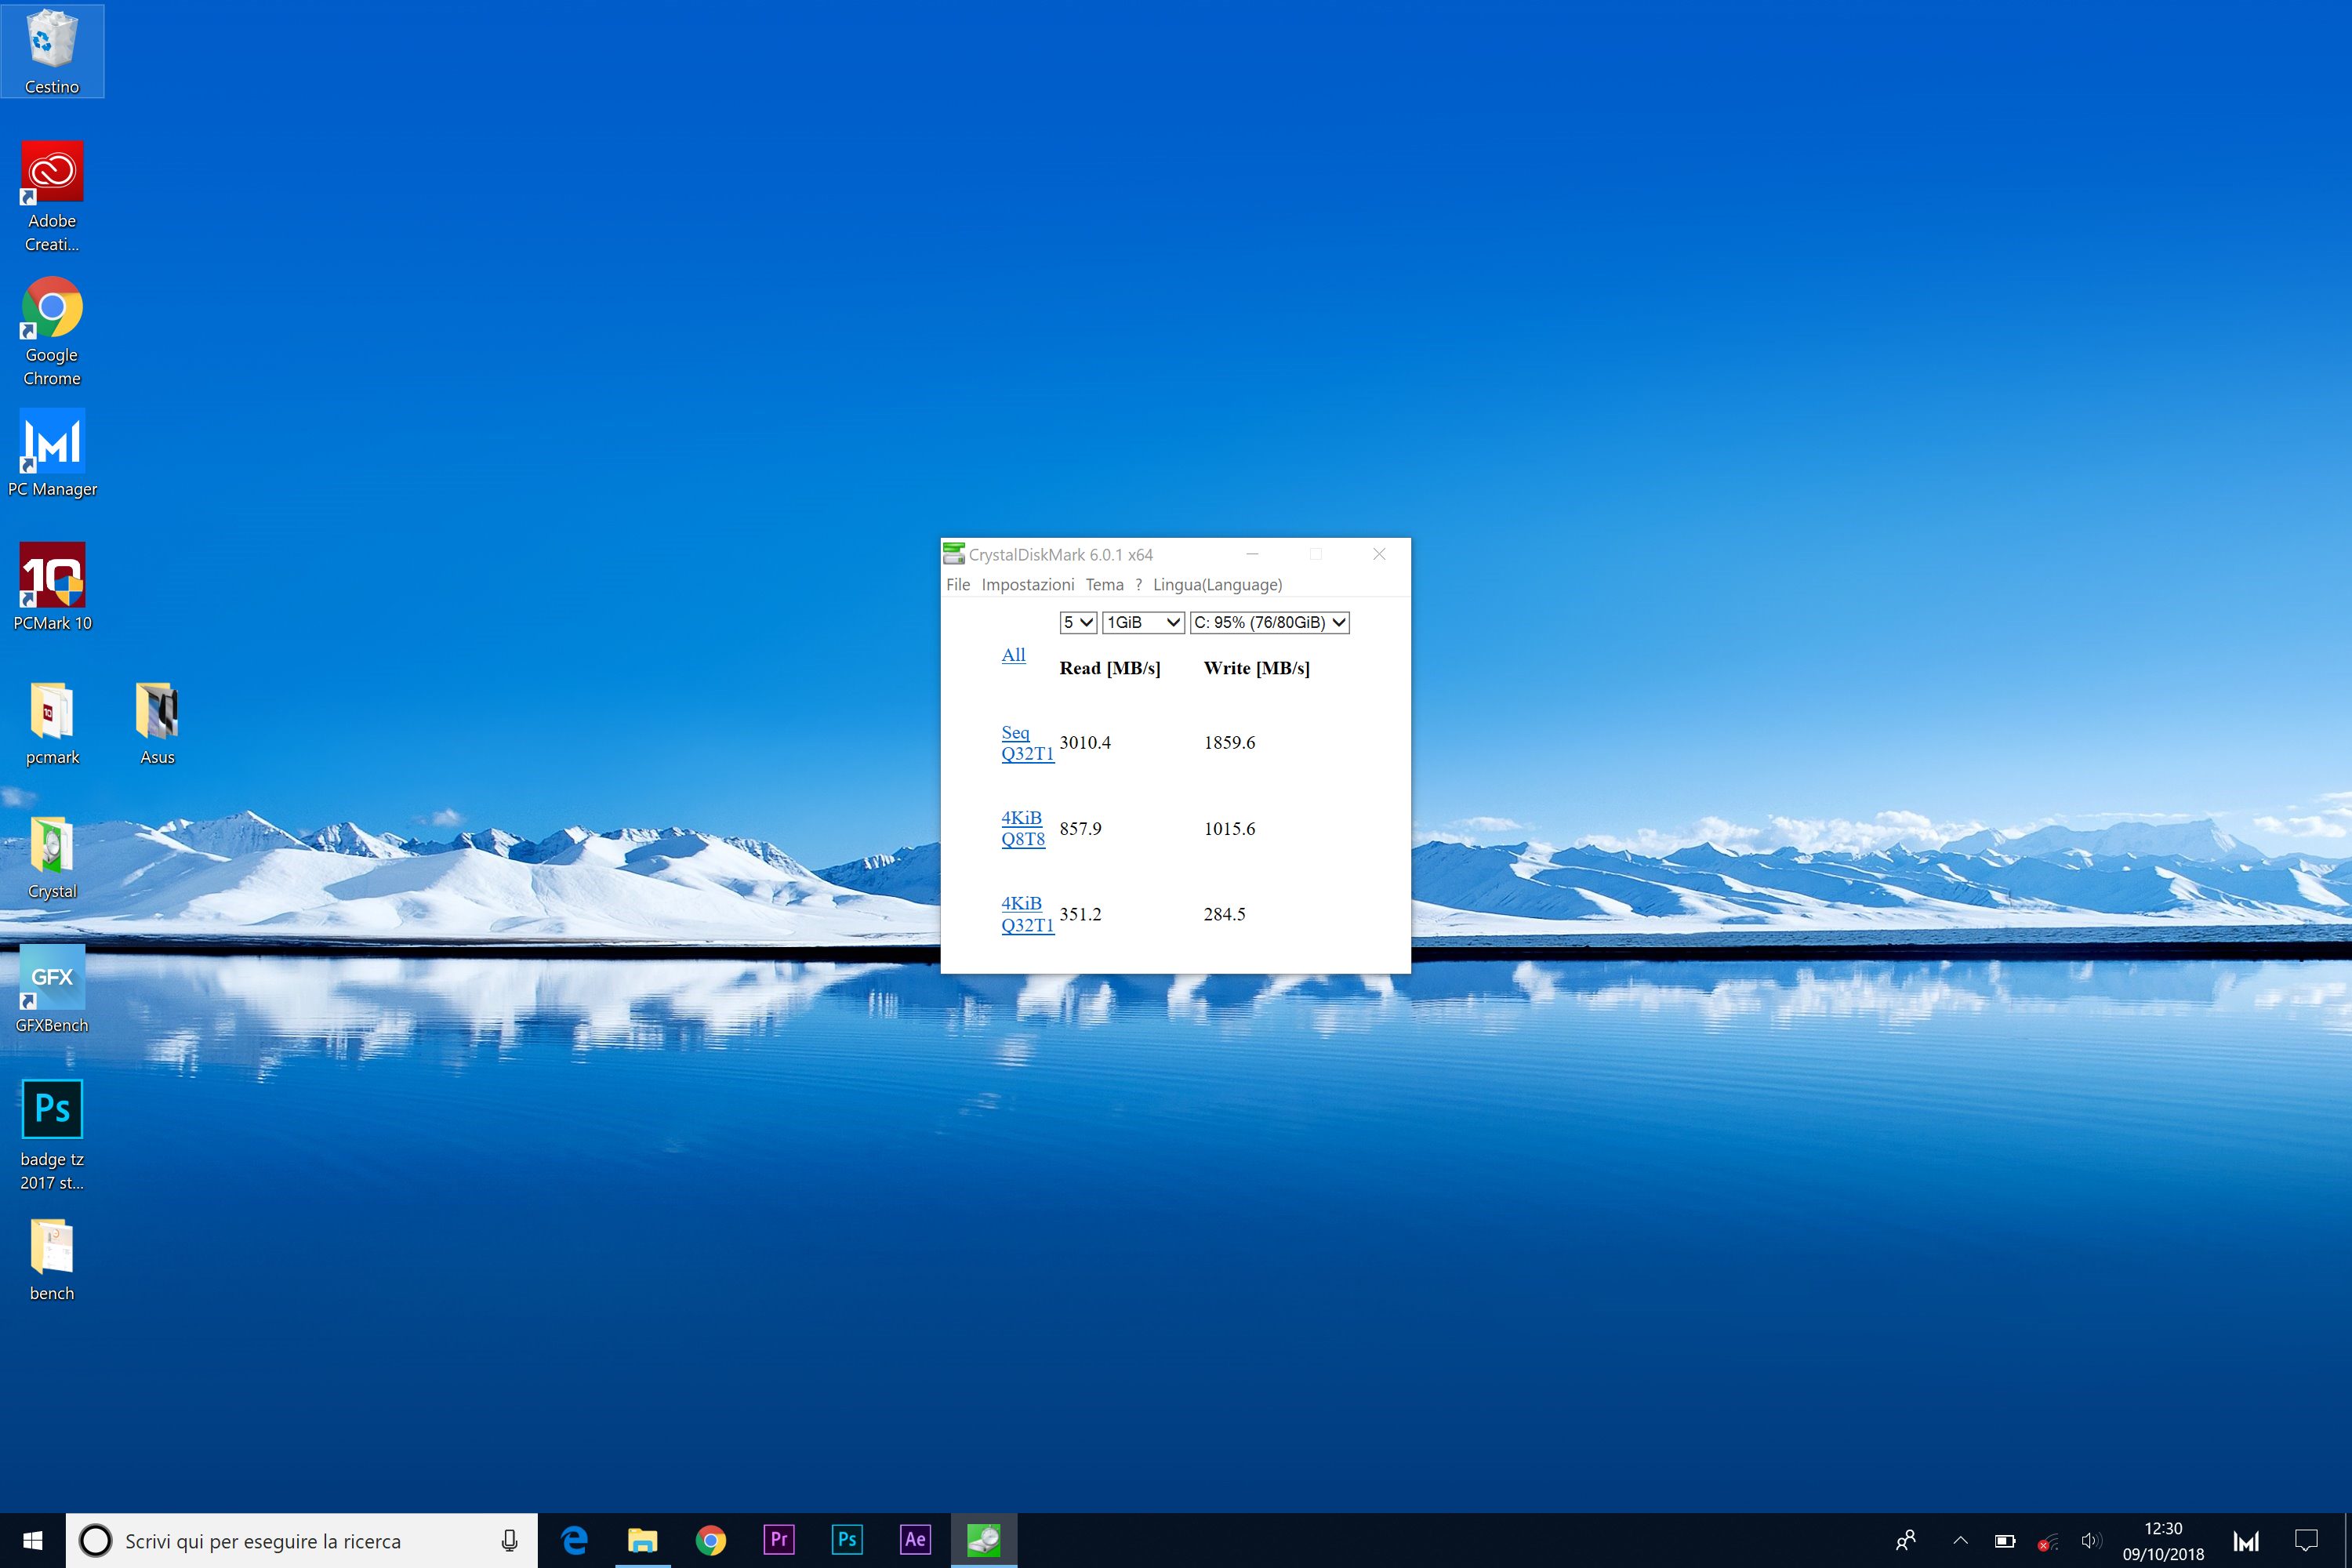Click the 4KiB Q8T8 read value 857.9
Viewport: 2352px width, 1568px height.
click(1080, 829)
